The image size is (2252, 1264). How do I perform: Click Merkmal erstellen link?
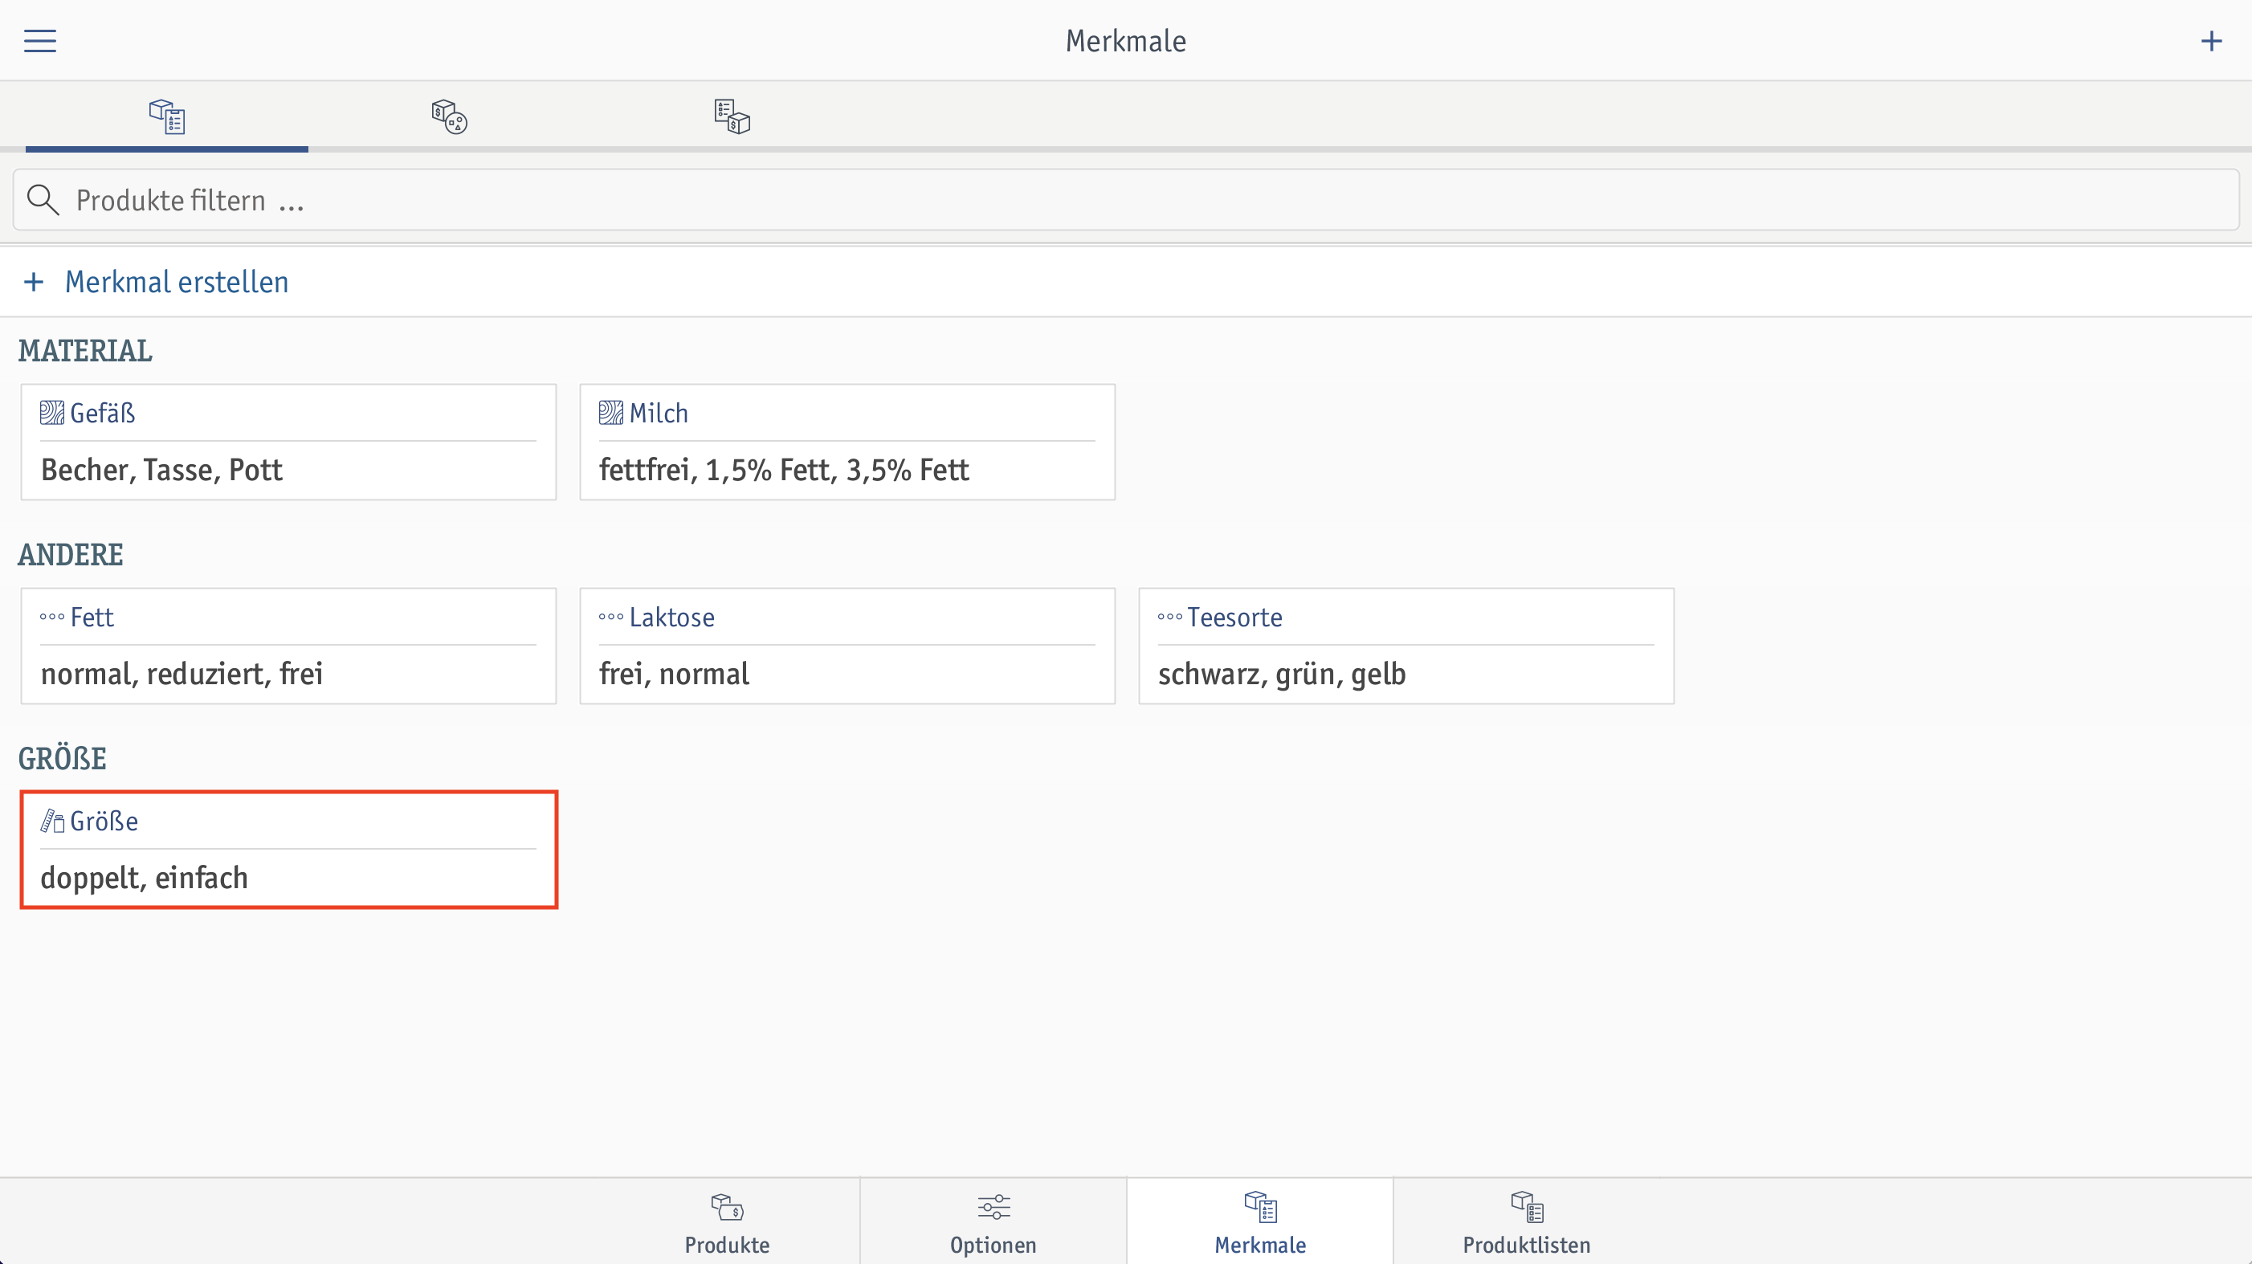coord(177,282)
